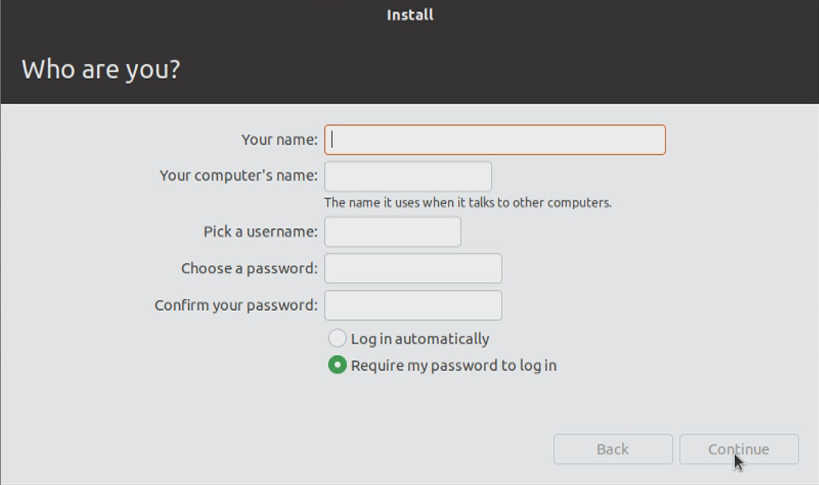
Task: Select the Choose a password field
Action: [x=413, y=268]
